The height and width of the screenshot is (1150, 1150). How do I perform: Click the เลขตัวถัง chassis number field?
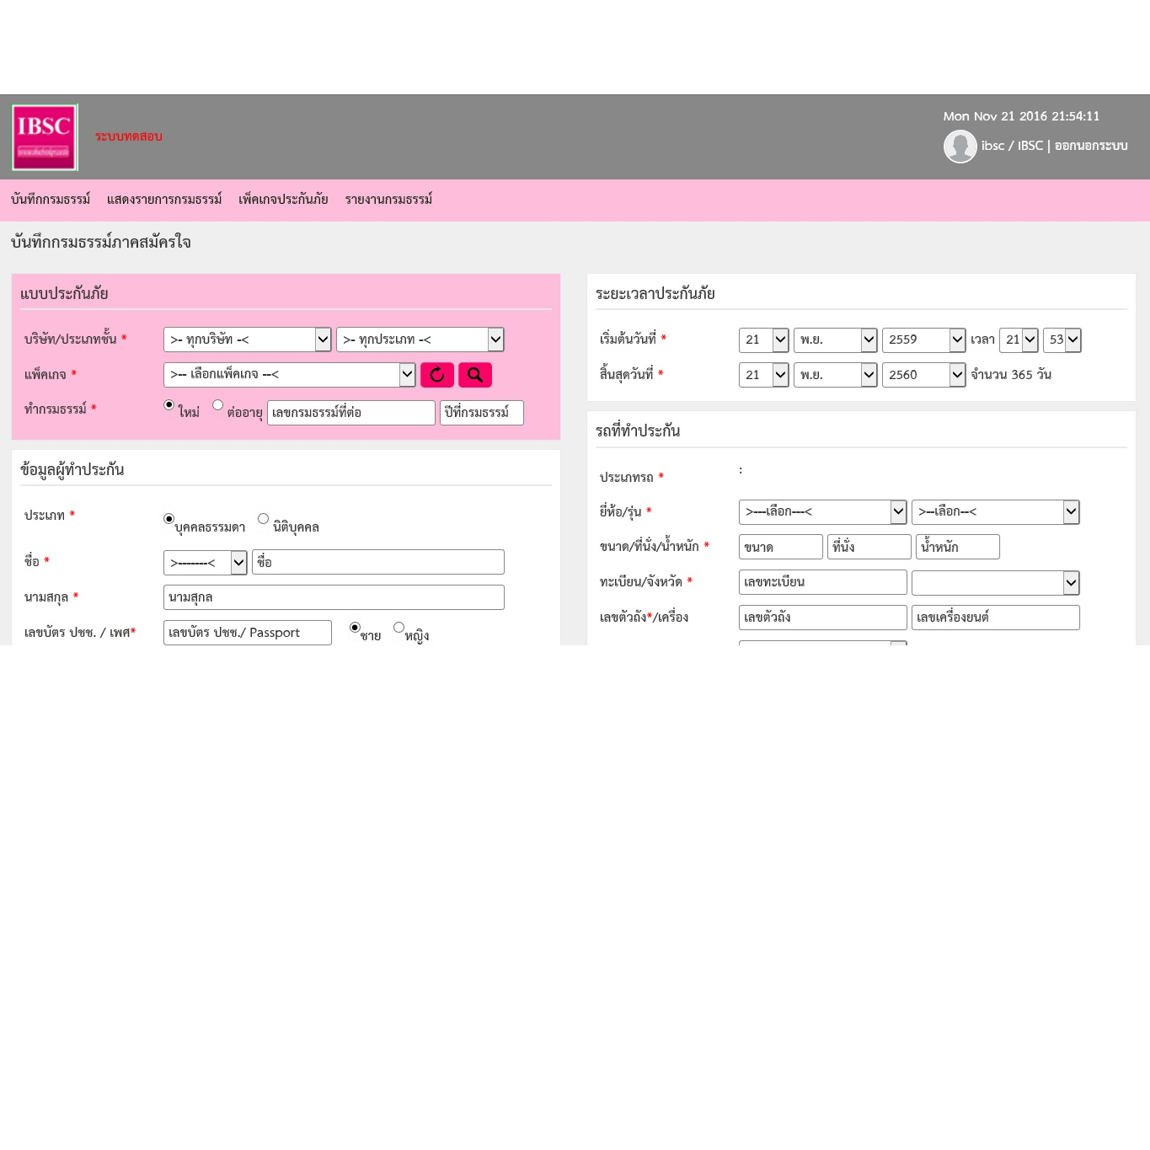tap(822, 617)
